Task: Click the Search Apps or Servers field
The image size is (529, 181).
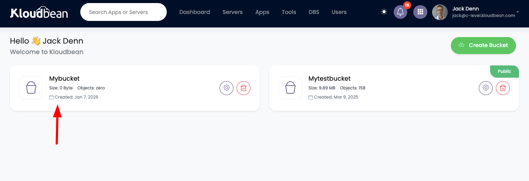Action: [x=124, y=12]
